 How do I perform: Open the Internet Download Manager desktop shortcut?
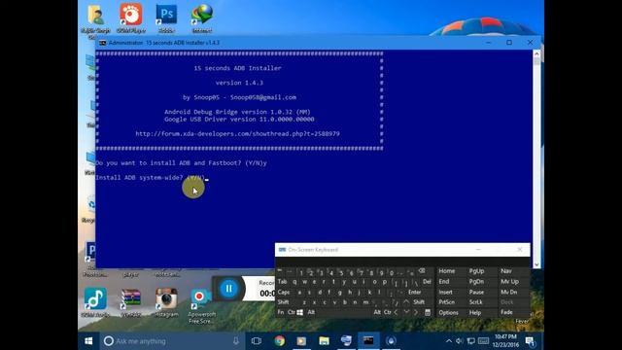[x=202, y=18]
